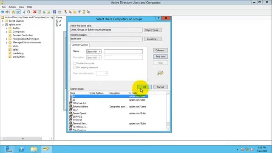272x153 pixels.
Task: Select the Users container in the tree
Action: [x=15, y=46]
